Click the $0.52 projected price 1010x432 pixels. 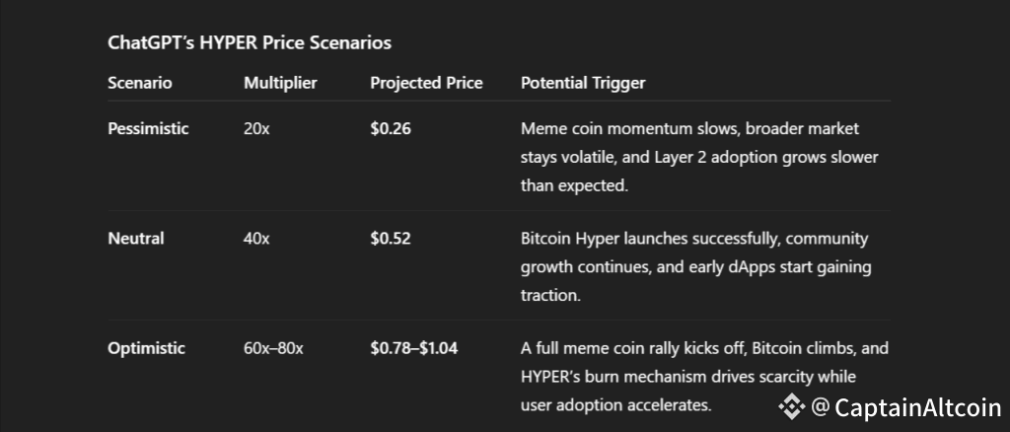391,239
